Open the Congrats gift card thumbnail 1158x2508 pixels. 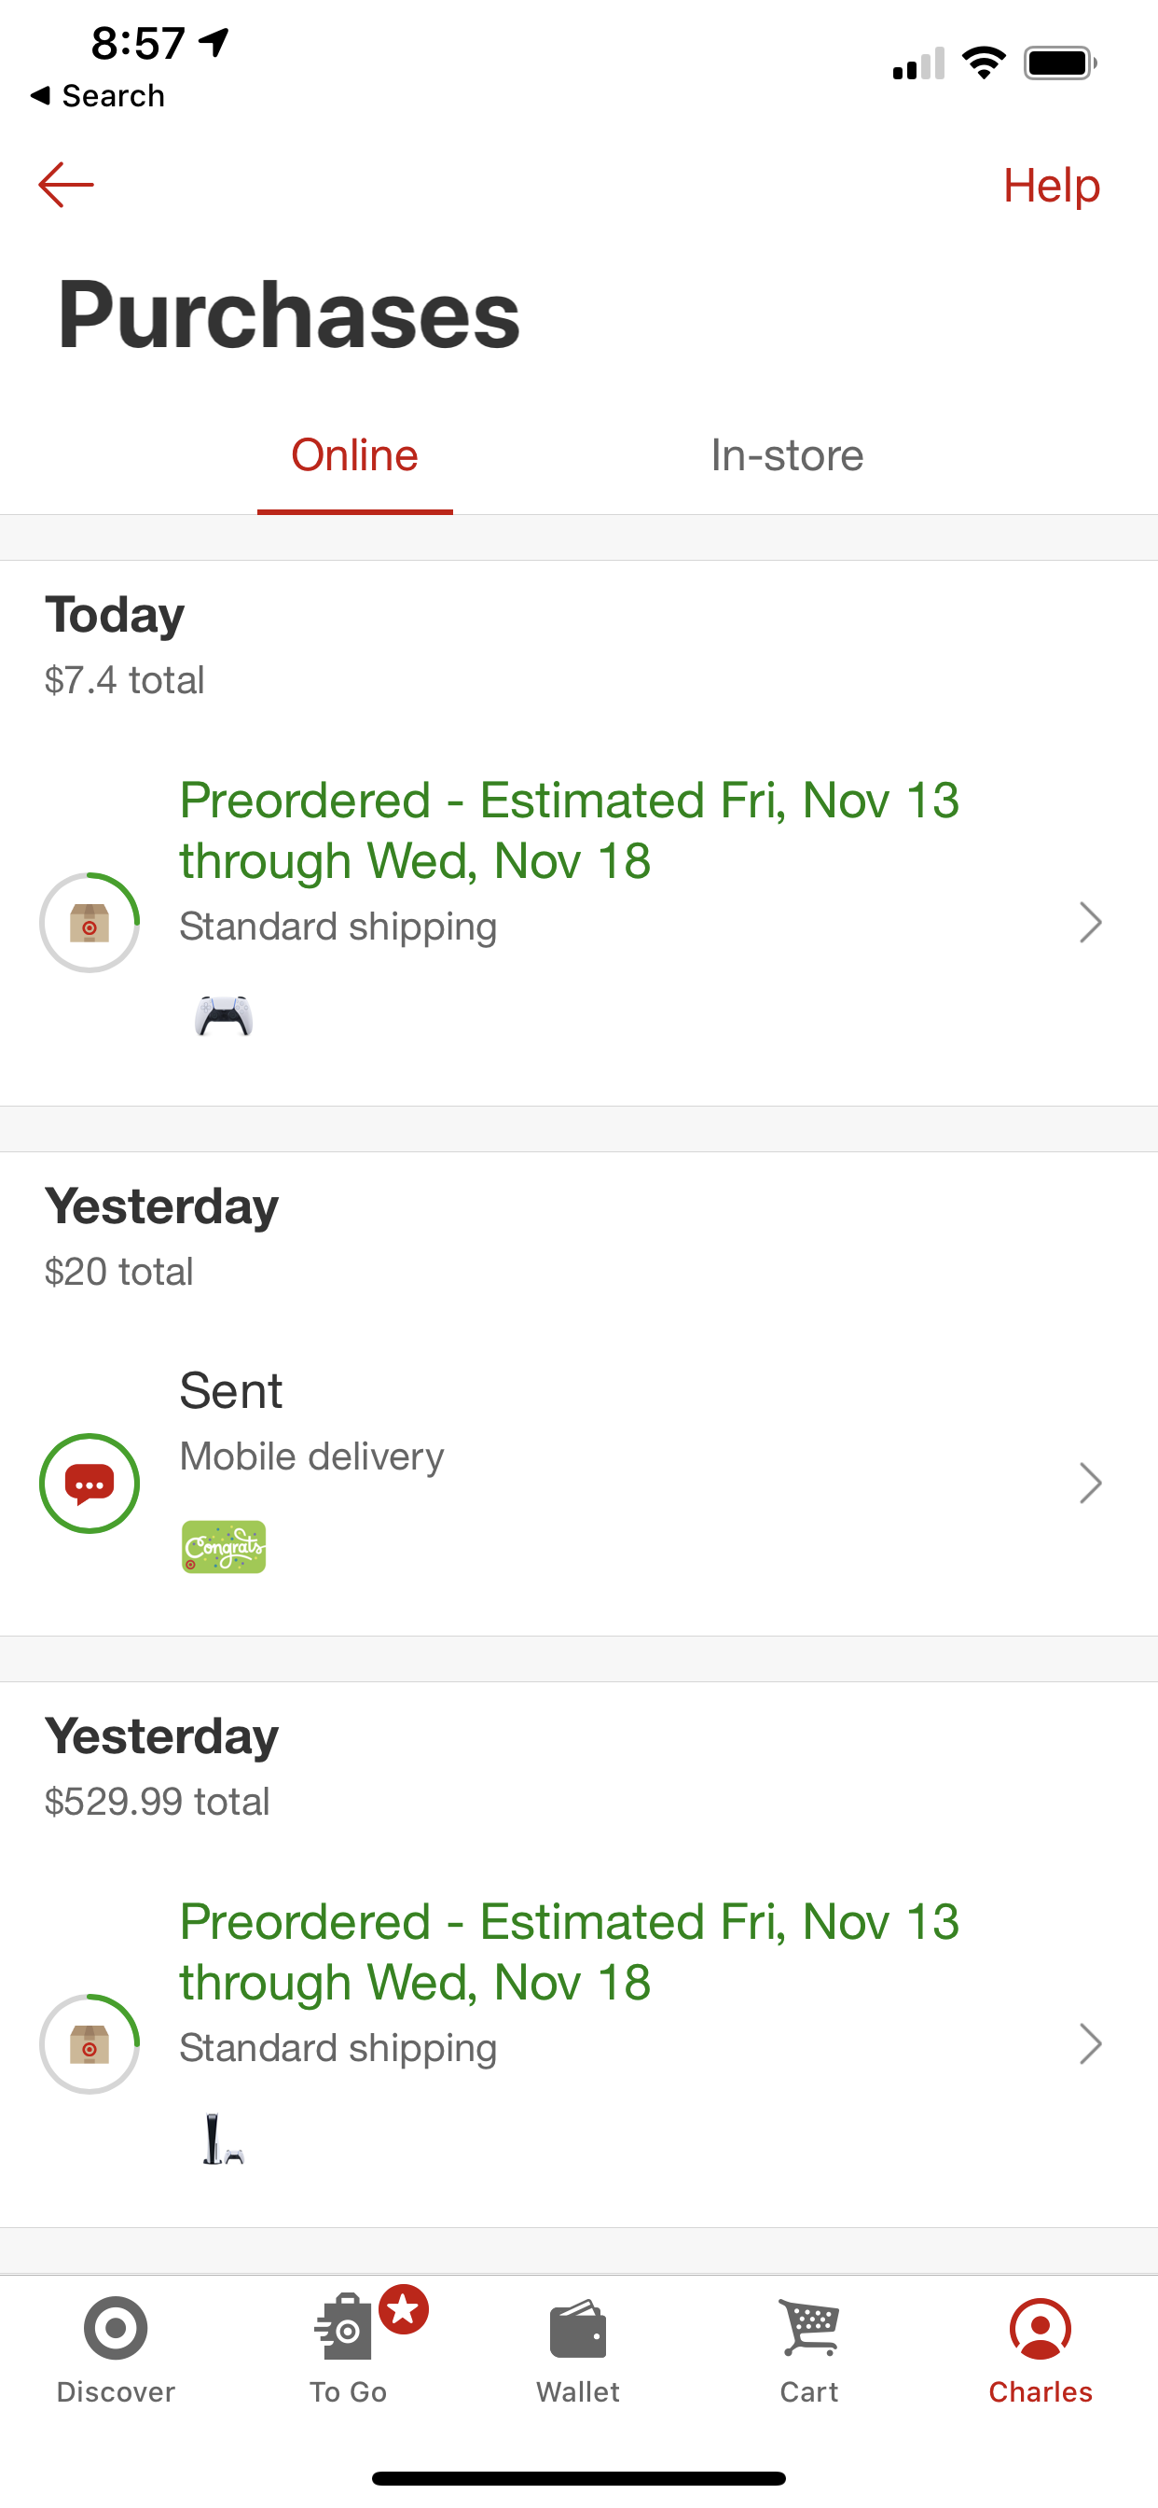coord(224,1546)
